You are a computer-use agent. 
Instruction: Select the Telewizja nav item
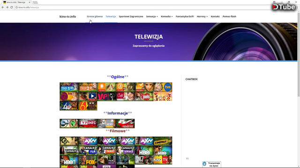pos(111,17)
